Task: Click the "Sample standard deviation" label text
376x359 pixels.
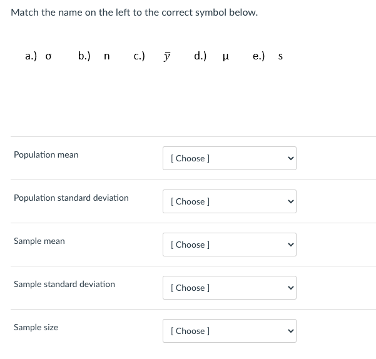Action: click(64, 284)
